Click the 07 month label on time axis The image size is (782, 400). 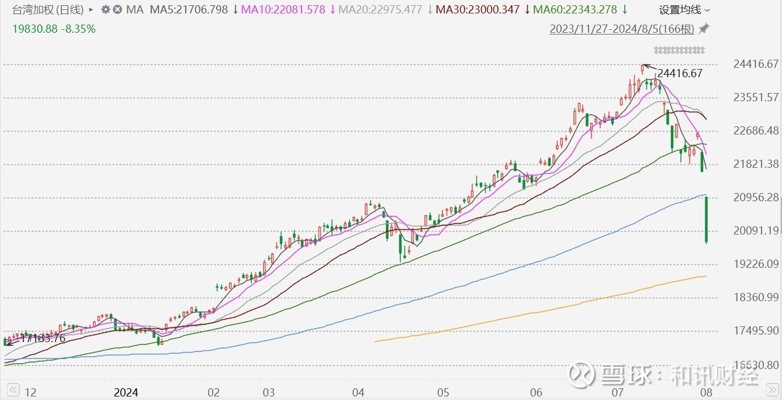(x=618, y=392)
